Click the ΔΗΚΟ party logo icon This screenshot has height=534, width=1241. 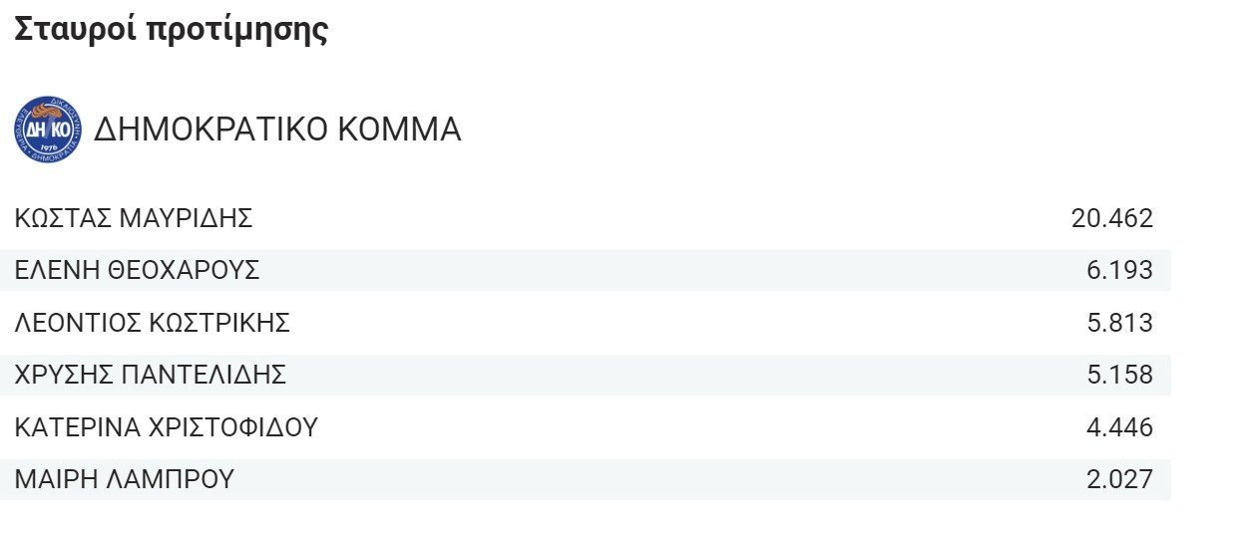[x=49, y=130]
